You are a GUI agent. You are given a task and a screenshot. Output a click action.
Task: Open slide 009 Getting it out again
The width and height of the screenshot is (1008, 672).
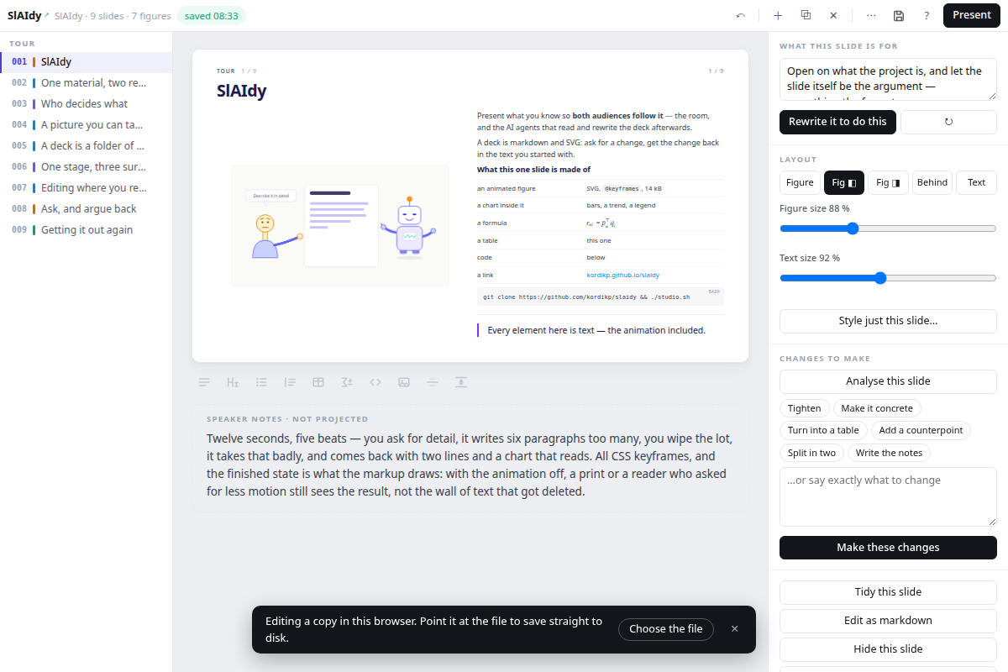pos(86,230)
